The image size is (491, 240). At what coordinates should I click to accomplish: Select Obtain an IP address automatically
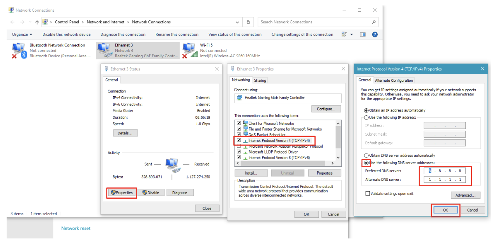coord(366,110)
